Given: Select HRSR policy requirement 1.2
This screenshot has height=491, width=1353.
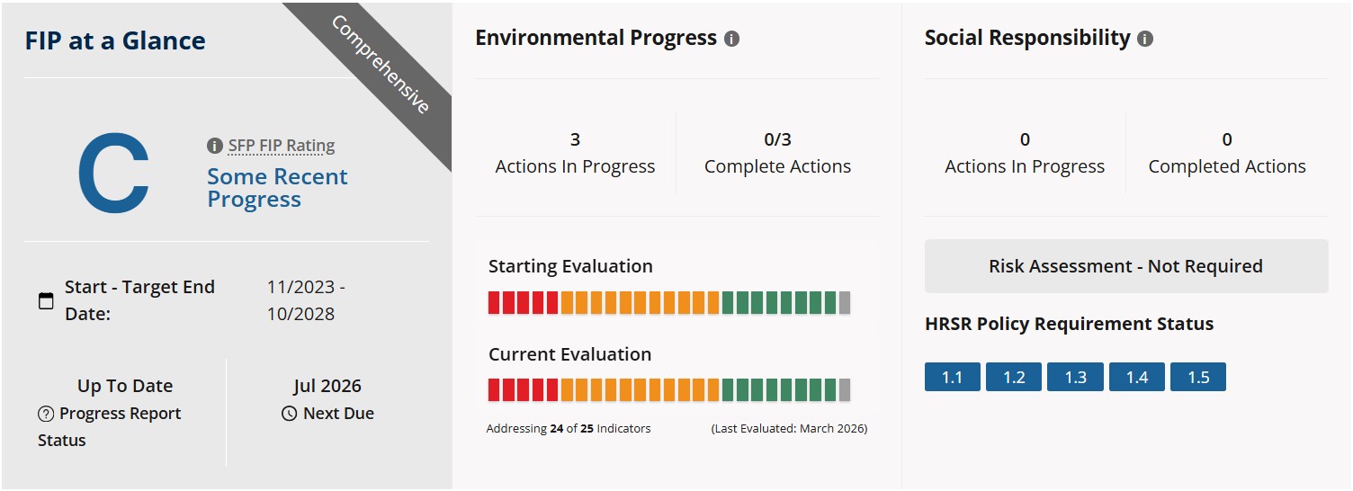Looking at the screenshot, I should [x=1014, y=377].
